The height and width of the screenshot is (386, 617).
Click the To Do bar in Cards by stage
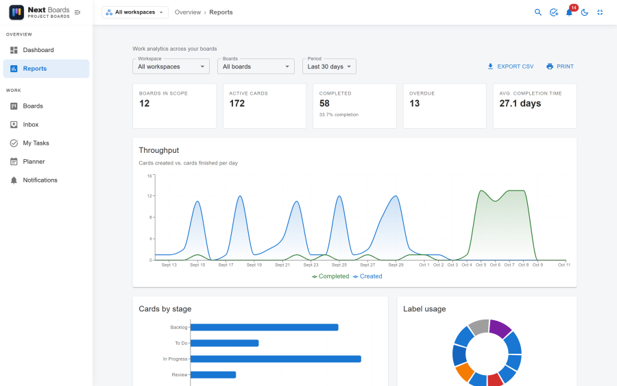click(225, 343)
